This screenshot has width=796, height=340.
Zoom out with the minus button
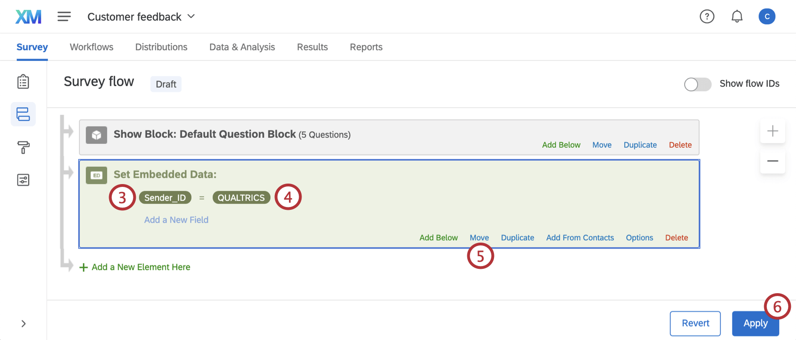click(x=773, y=161)
